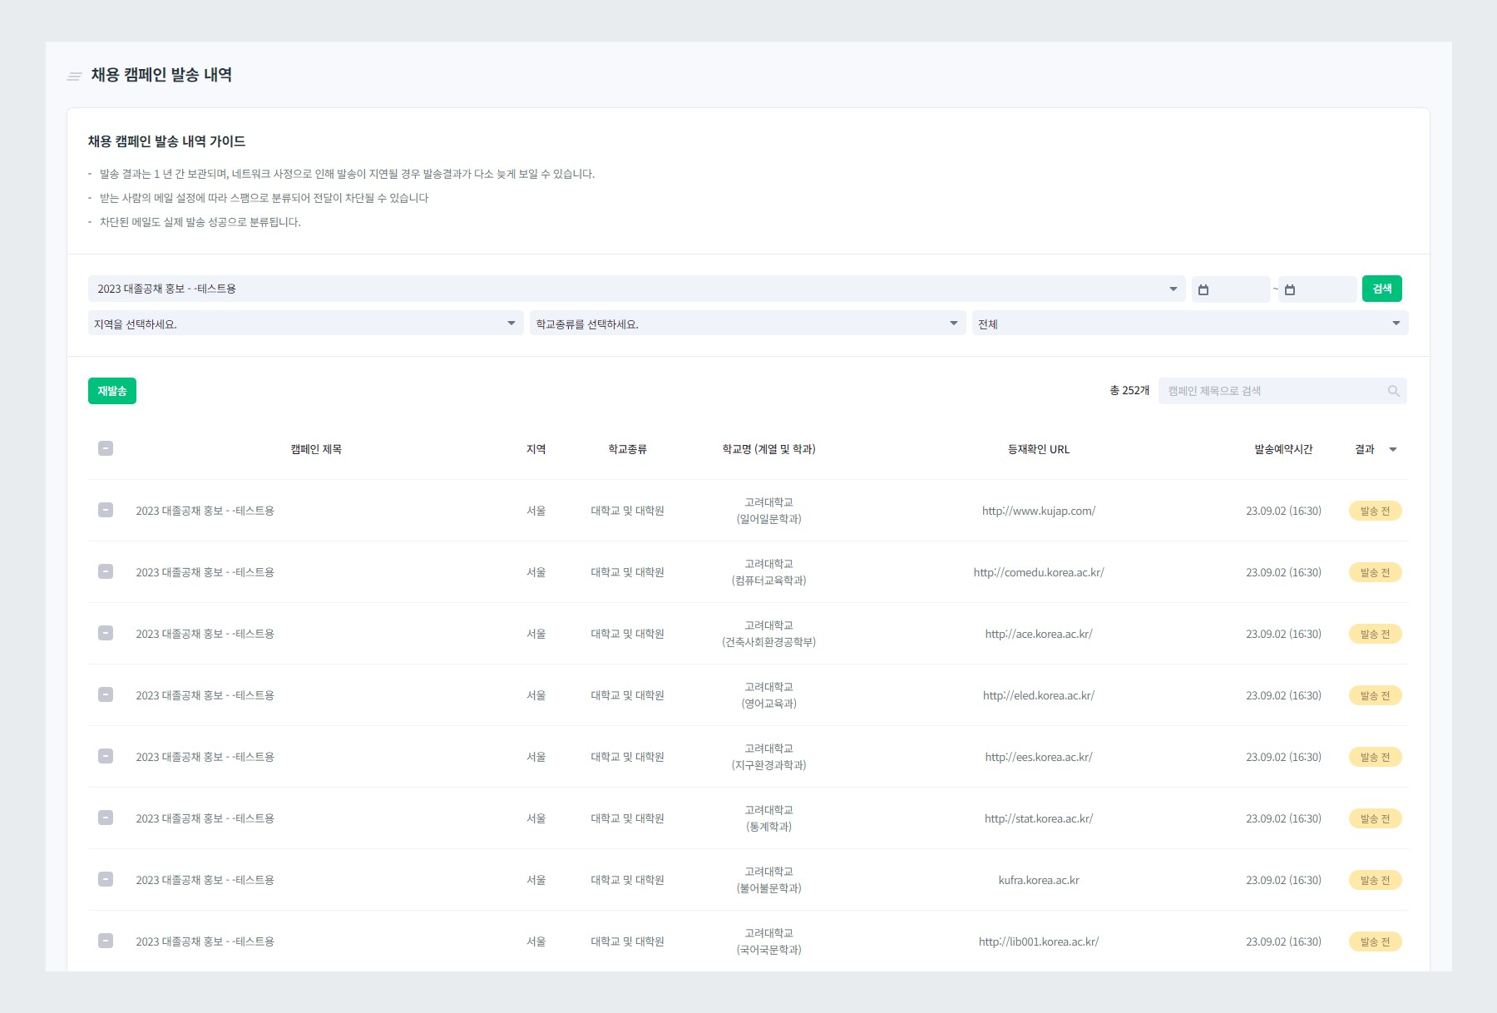
Task: Check the row for 국어국문학과
Action: [106, 941]
